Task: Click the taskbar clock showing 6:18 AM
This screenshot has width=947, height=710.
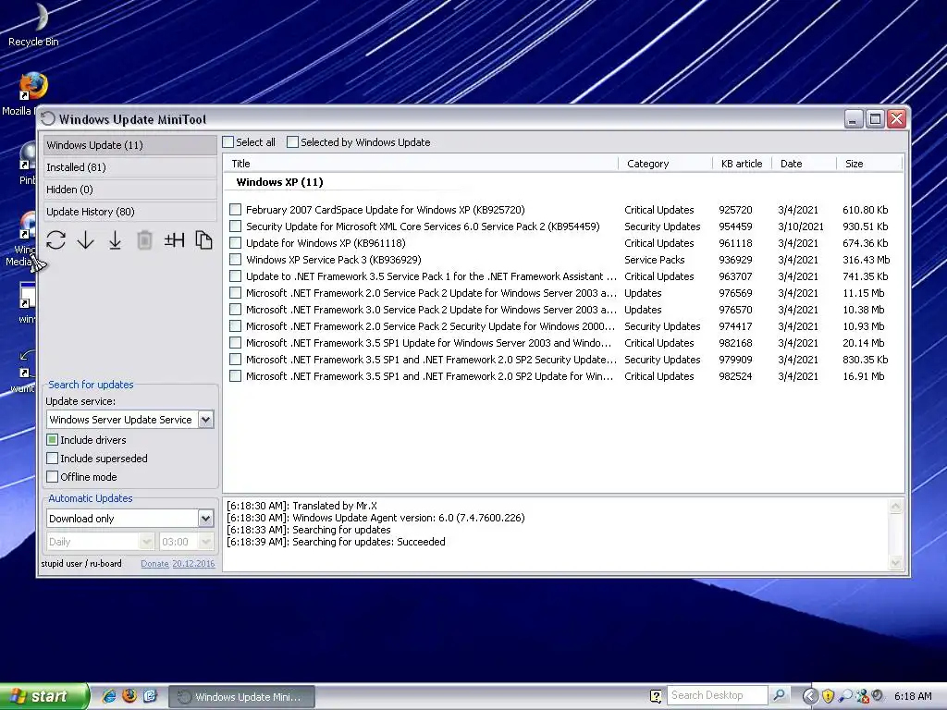Action: [913, 696]
